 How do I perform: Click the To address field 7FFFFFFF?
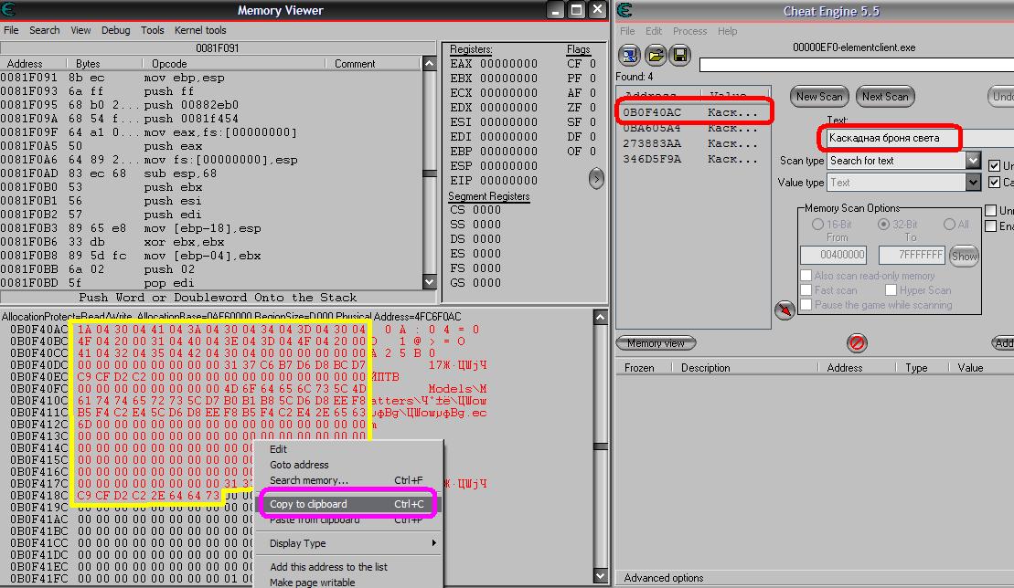[x=912, y=255]
